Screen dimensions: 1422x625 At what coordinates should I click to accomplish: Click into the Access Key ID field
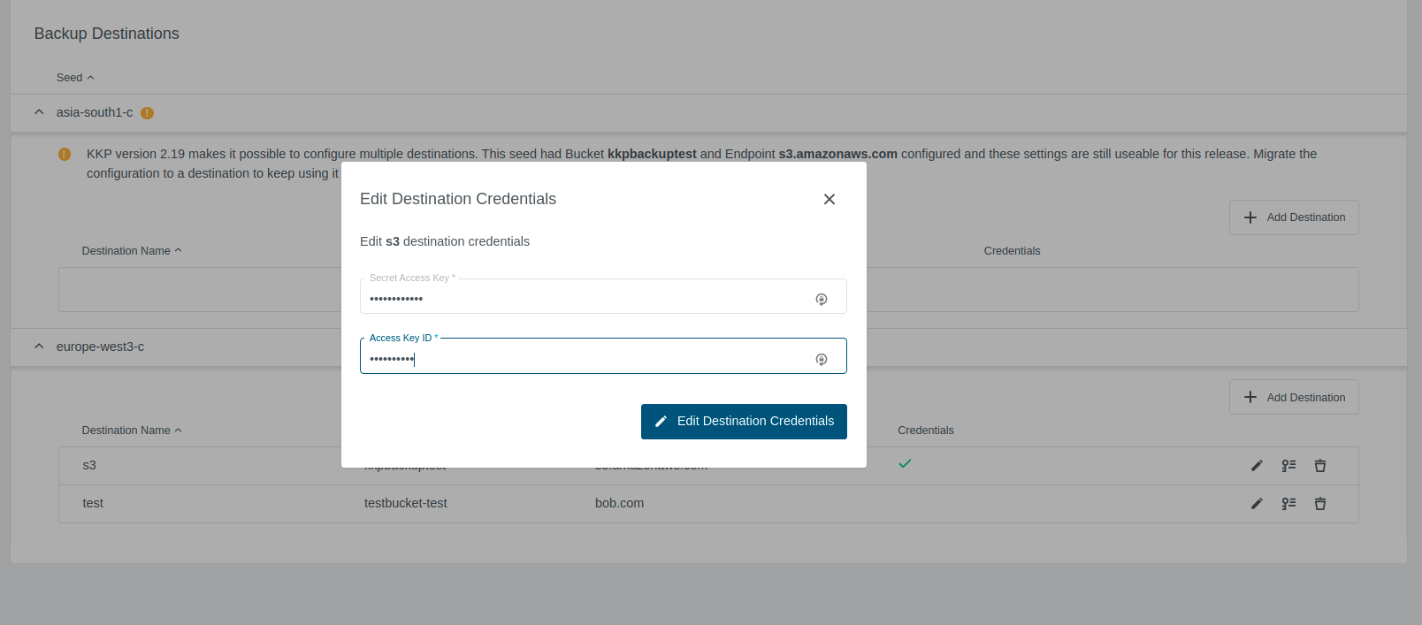(584, 359)
